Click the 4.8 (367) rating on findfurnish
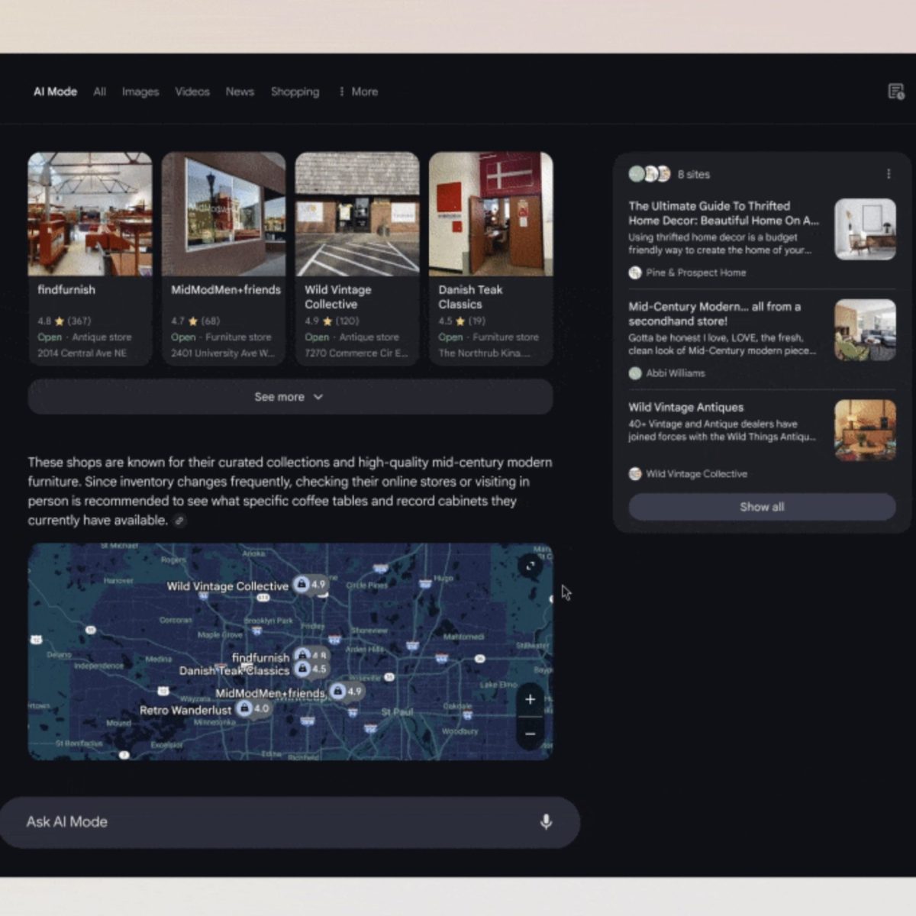The width and height of the screenshot is (916, 916). [x=64, y=321]
